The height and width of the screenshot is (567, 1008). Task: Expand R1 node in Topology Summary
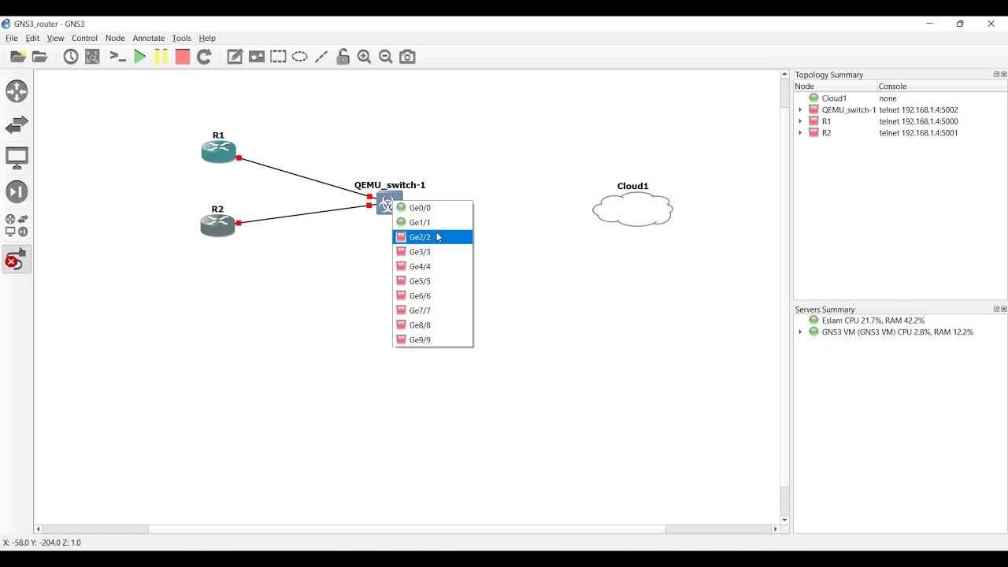coord(800,122)
